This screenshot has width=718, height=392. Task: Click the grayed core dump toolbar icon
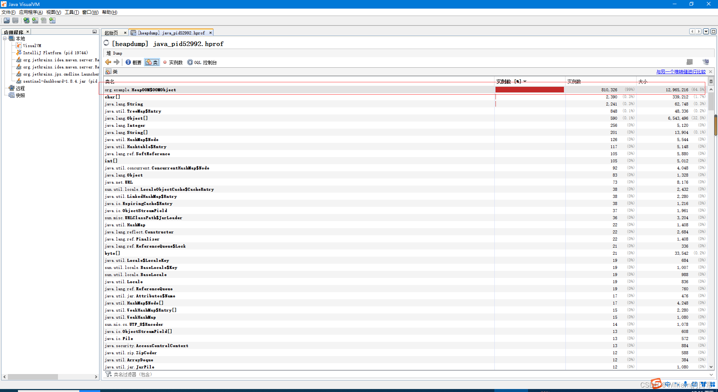(x=44, y=21)
